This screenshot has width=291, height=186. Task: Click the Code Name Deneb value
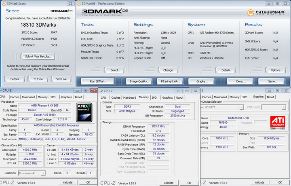pos(32,110)
